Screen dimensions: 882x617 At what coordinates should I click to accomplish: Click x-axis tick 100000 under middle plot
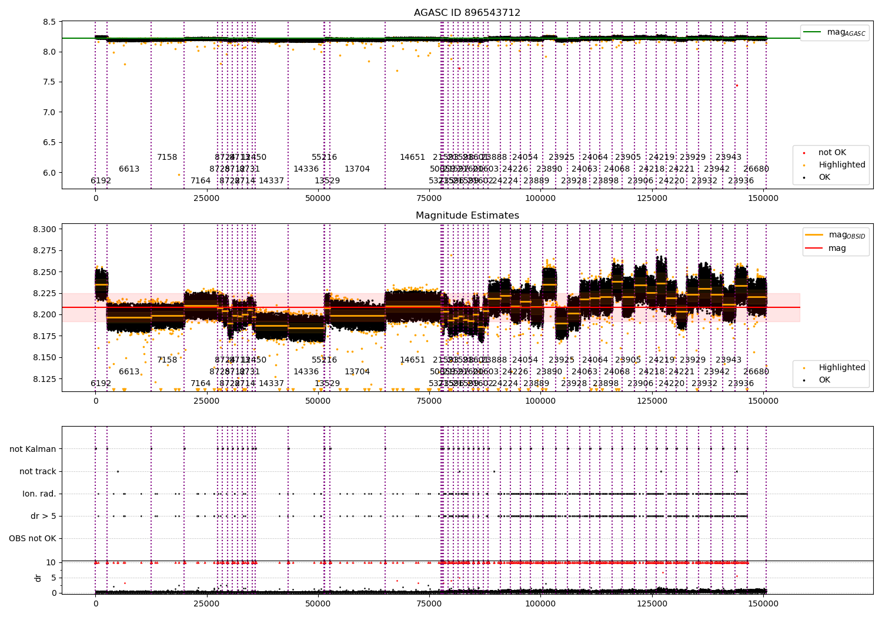click(x=540, y=401)
